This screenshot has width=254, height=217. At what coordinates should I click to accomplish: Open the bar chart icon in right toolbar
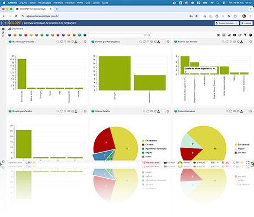tap(229, 35)
